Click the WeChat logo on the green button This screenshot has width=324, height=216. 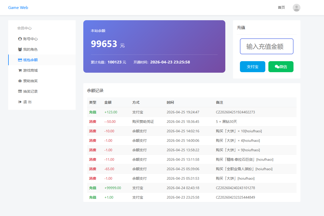click(x=277, y=67)
